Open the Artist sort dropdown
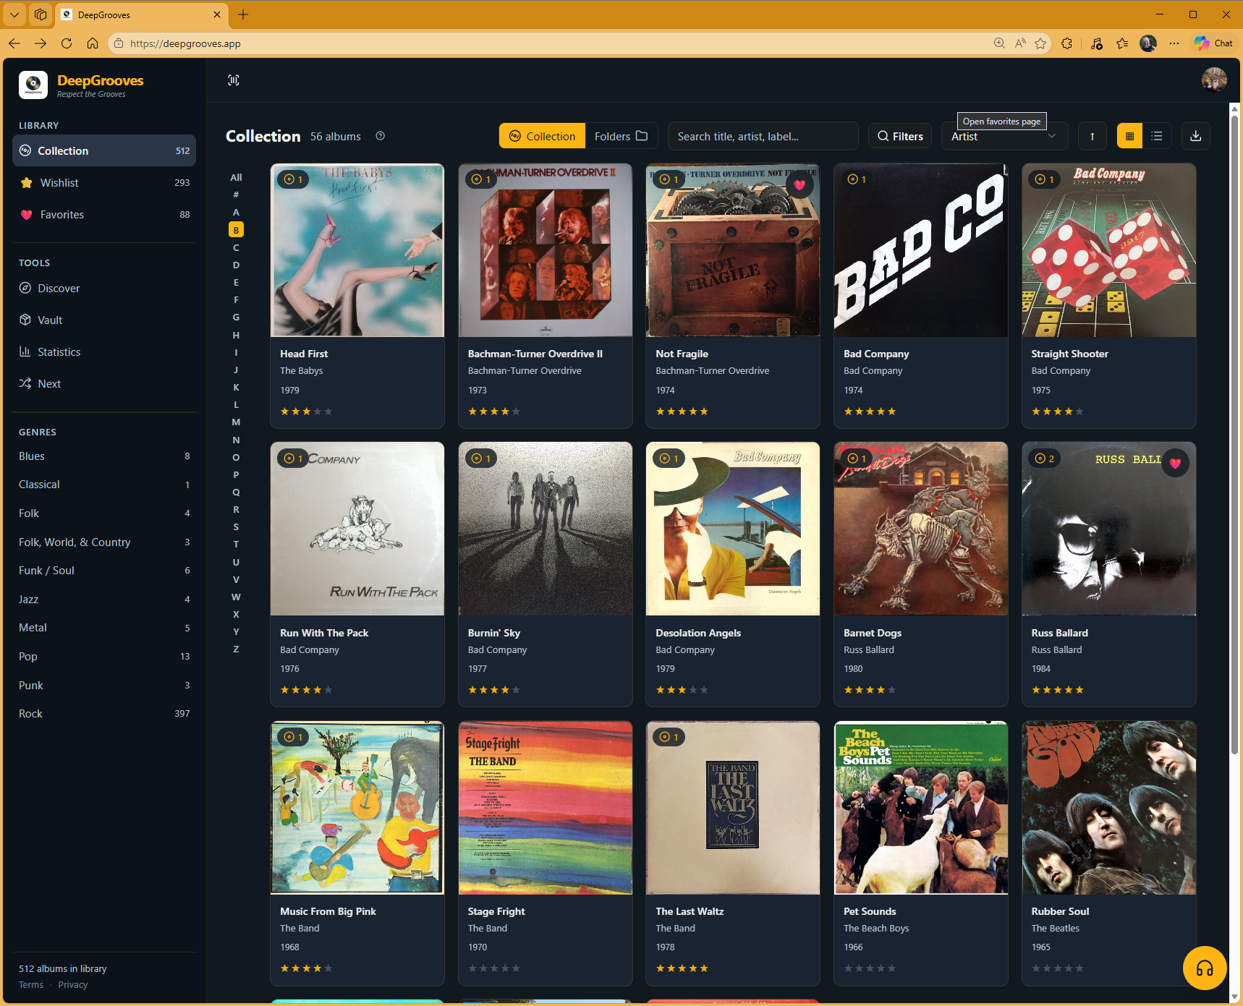 [x=1004, y=136]
